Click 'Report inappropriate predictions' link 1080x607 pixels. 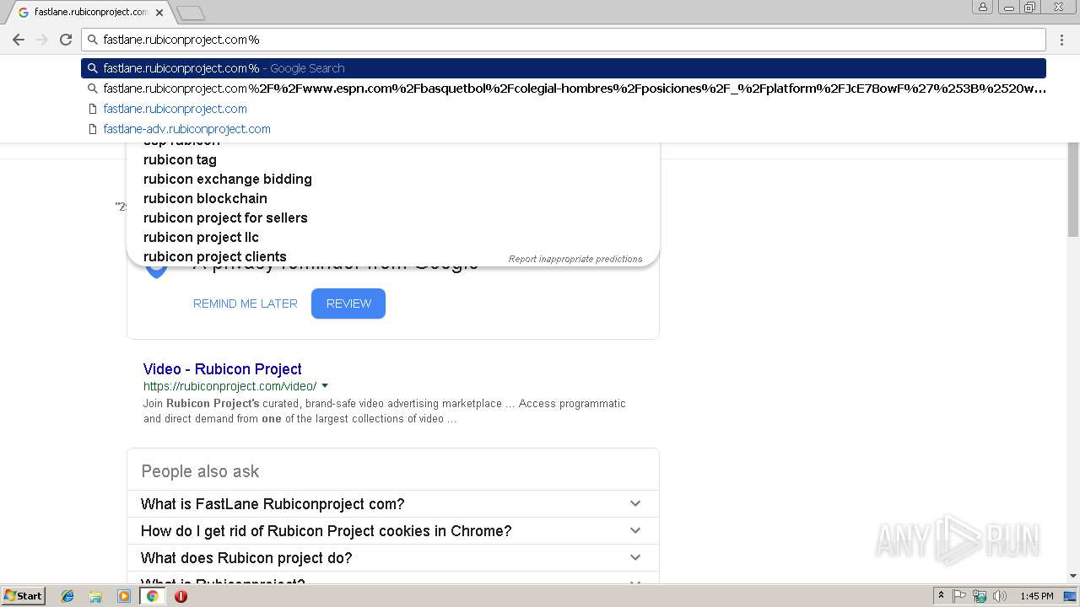575,259
